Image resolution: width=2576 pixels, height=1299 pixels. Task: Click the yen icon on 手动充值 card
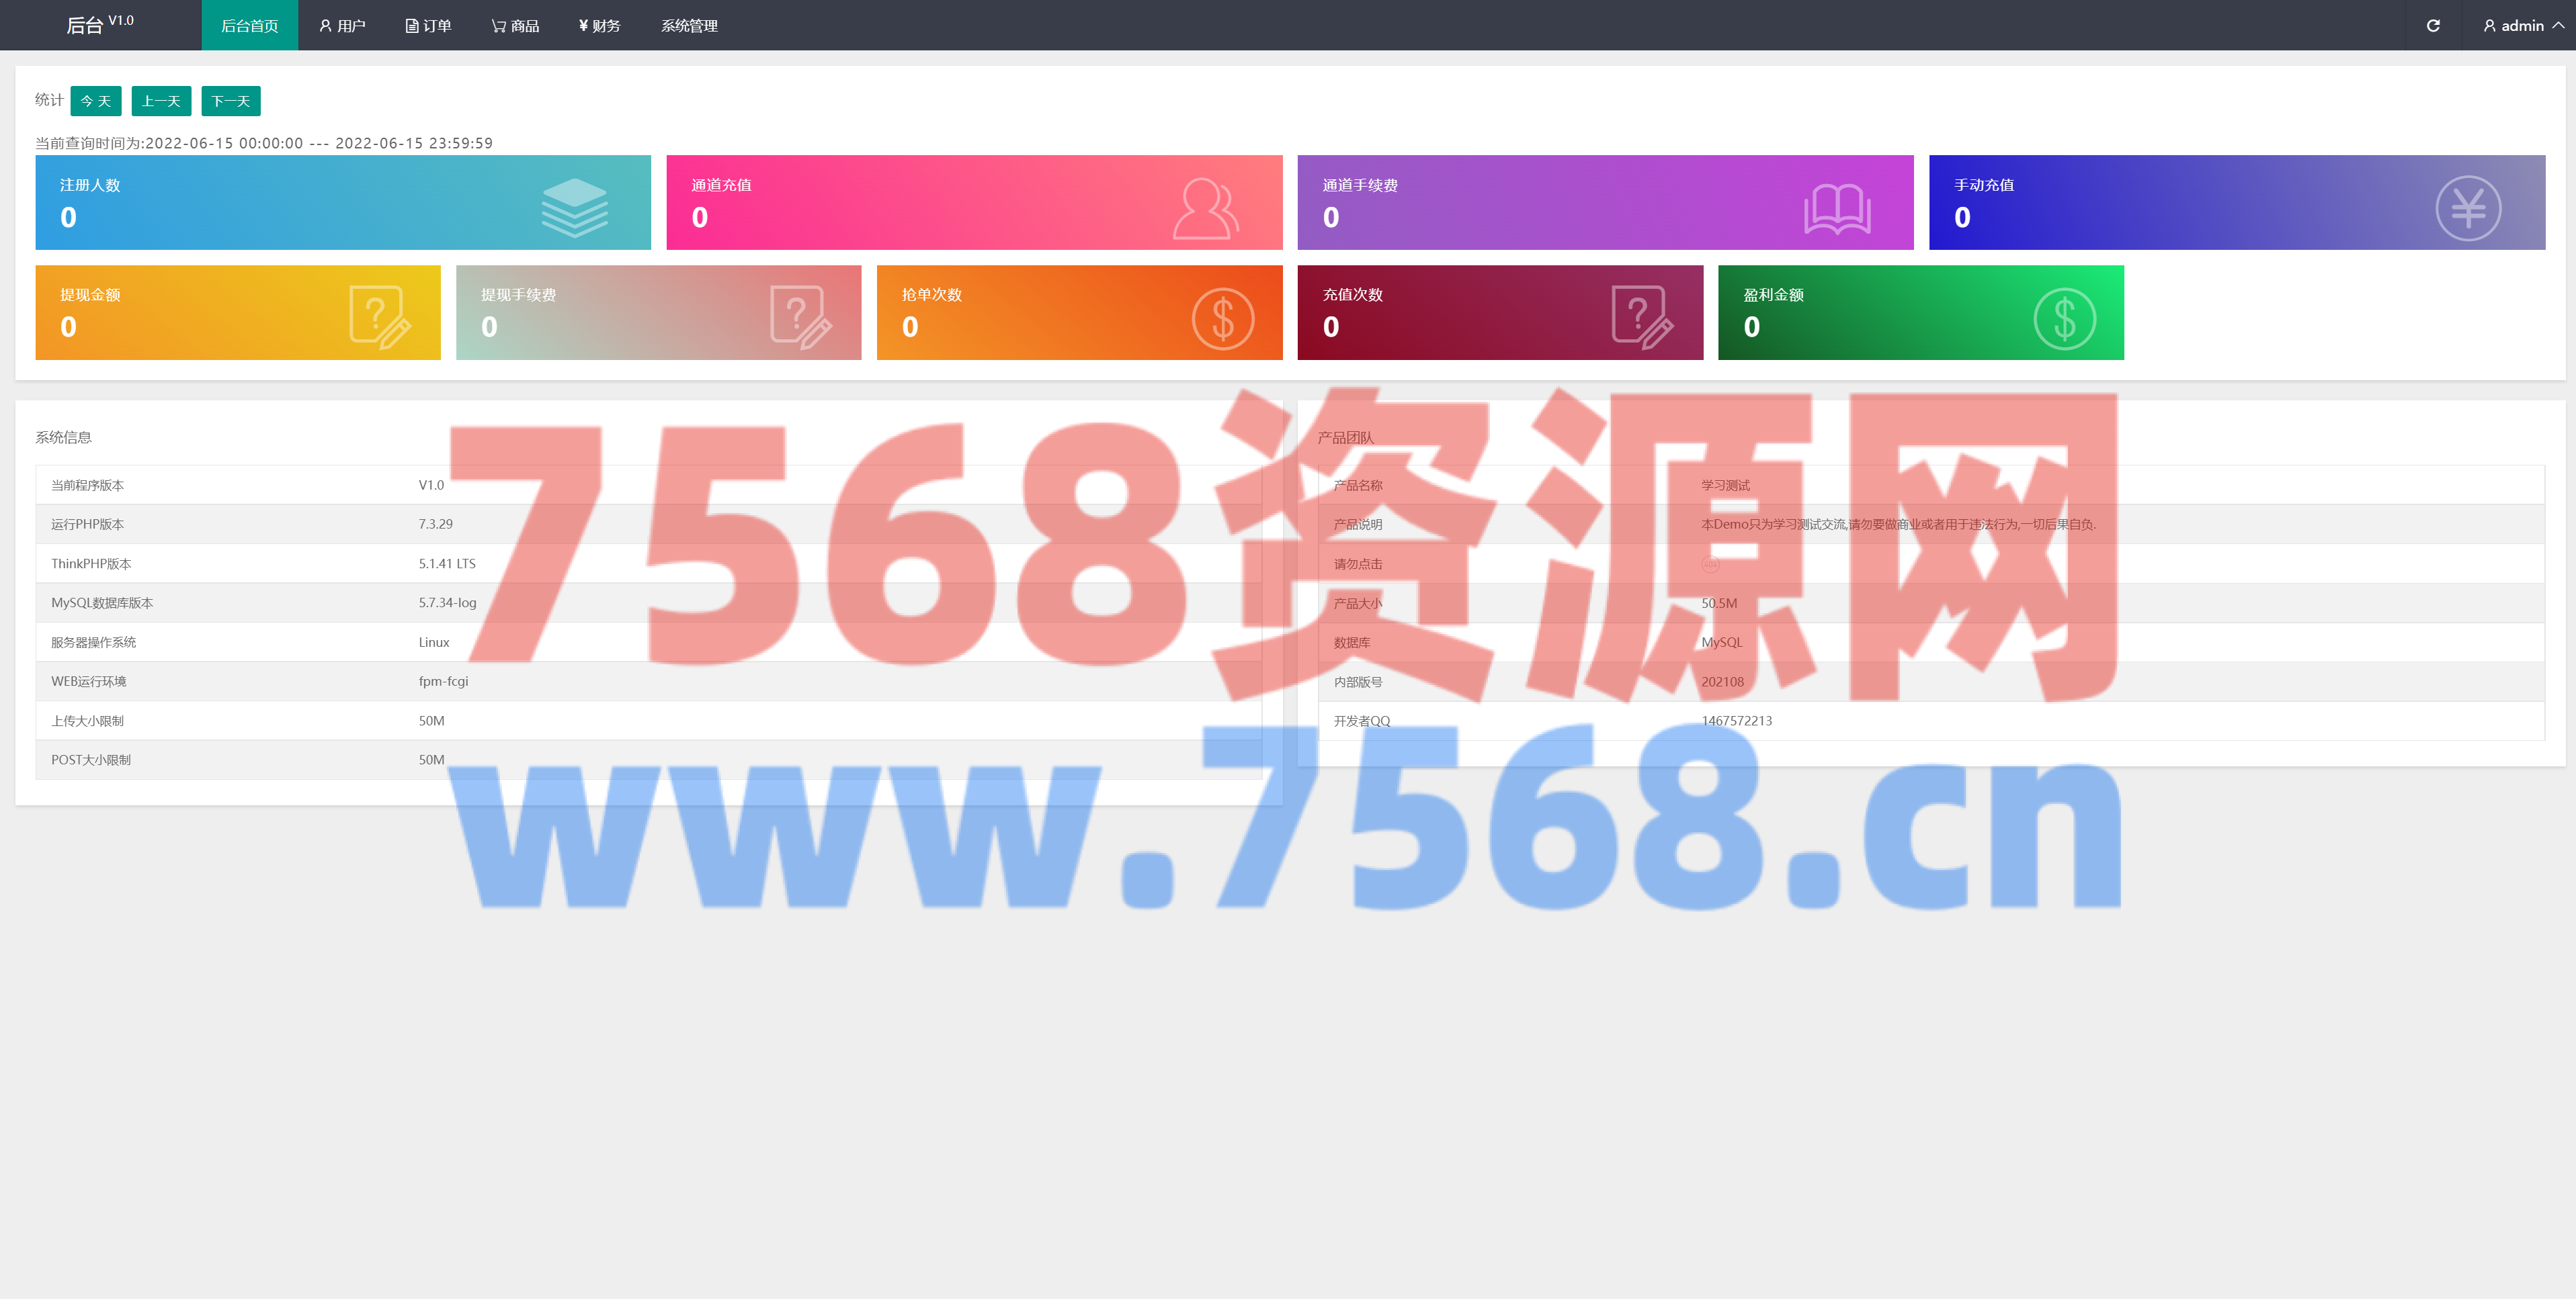pyautogui.click(x=2468, y=208)
